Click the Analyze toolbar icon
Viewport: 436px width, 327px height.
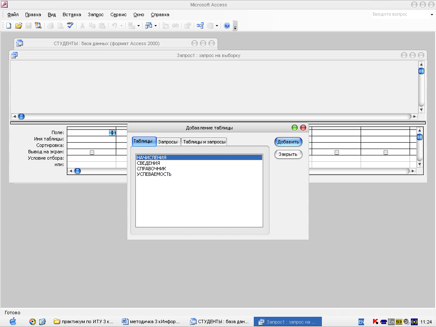149,26
